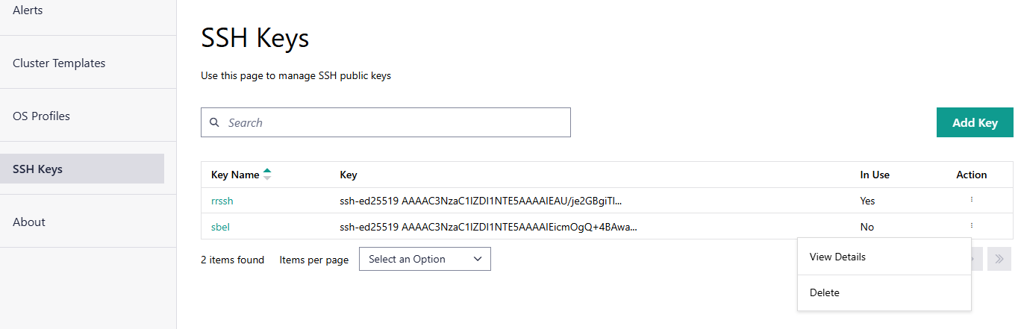Select Delete in the action menu

pyautogui.click(x=825, y=292)
